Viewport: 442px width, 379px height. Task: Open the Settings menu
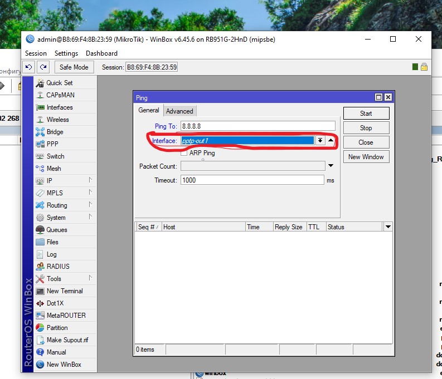[66, 53]
